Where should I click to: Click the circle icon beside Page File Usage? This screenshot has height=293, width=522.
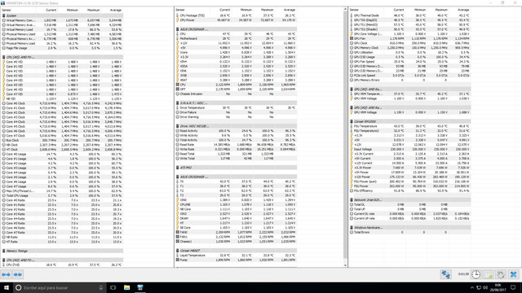(x=4, y=48)
